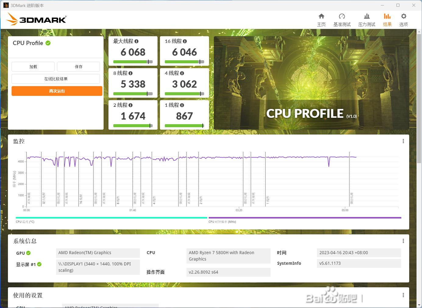Click the v2.26.8092 s64 version field
This screenshot has width=422, height=308.
(228, 272)
